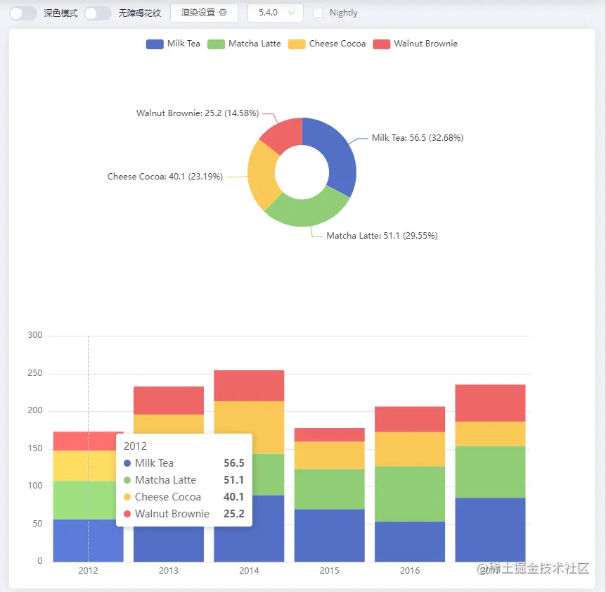Click the 2012 x-axis label

[x=88, y=571]
